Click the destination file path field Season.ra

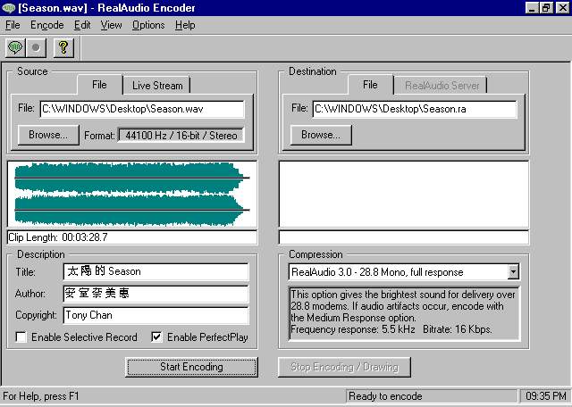(415, 109)
